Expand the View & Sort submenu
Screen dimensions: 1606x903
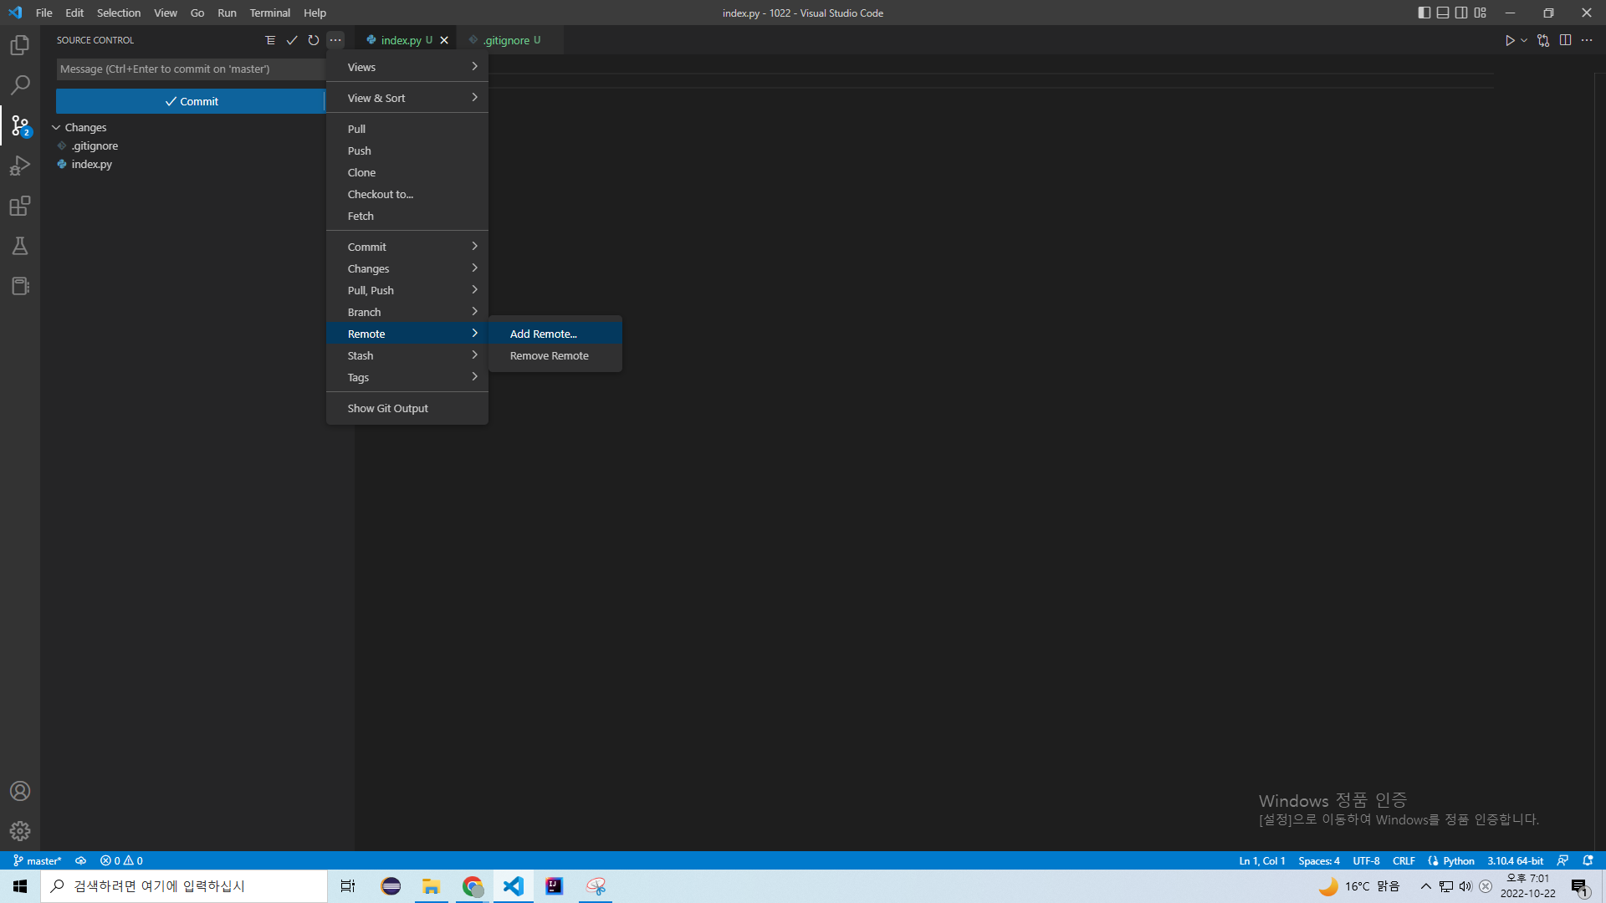pos(407,98)
